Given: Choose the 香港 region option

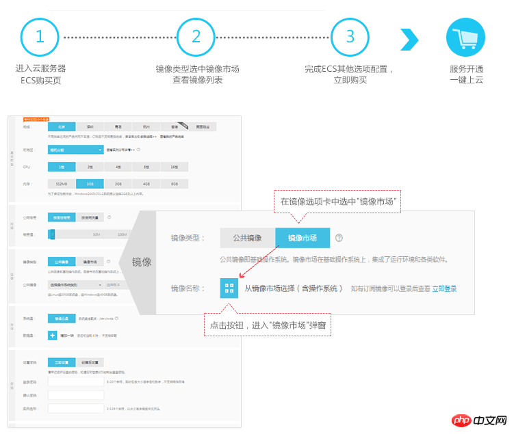Looking at the screenshot, I should [175, 126].
